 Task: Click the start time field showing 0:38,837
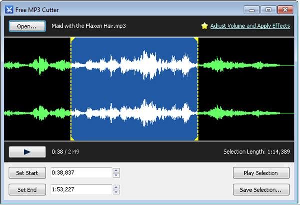(81, 173)
